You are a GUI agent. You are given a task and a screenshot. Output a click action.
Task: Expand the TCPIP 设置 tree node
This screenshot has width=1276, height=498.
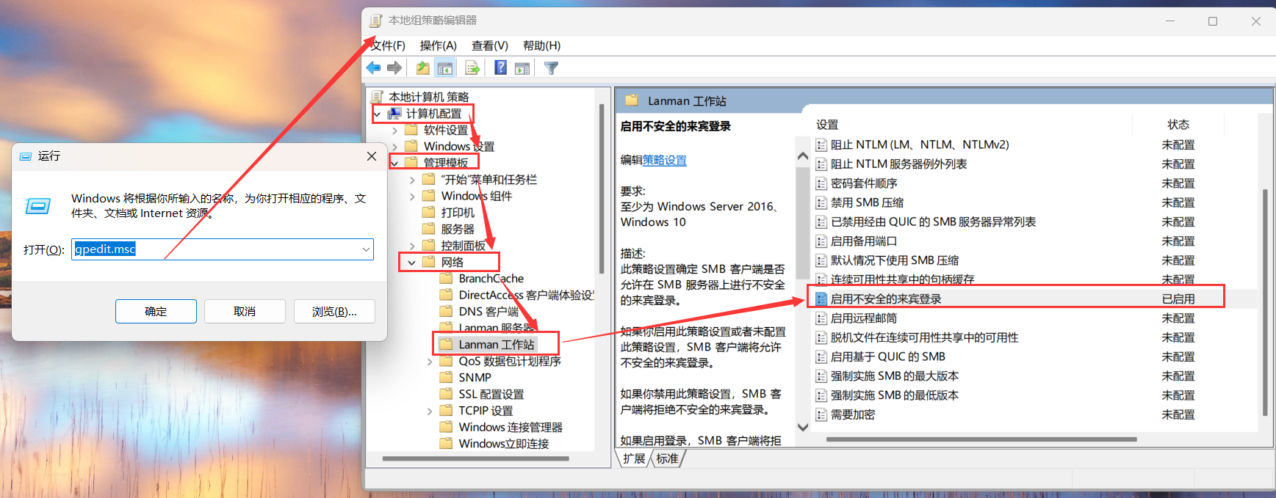430,411
